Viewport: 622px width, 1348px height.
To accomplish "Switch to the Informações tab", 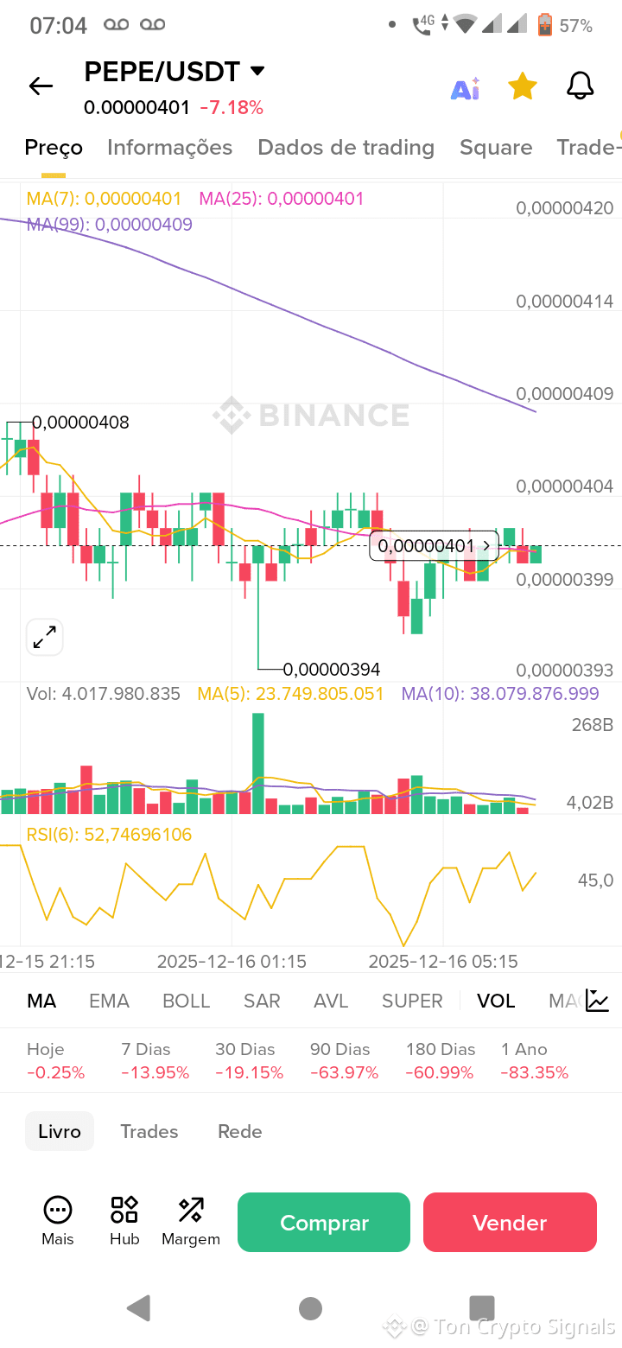I will tap(169, 148).
